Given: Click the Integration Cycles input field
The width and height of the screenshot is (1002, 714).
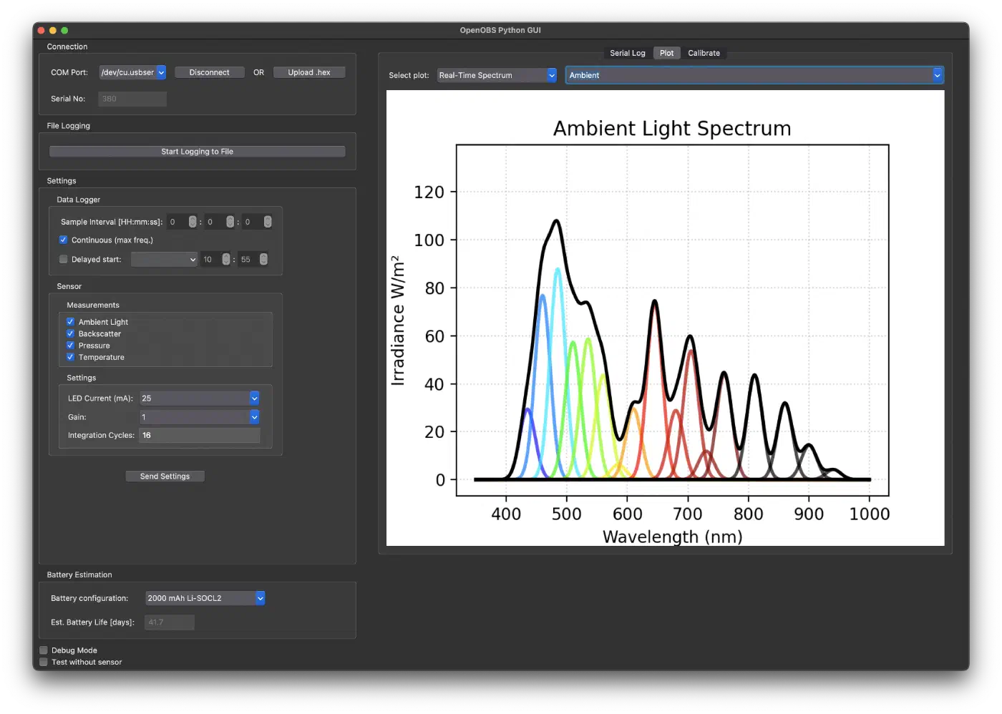Looking at the screenshot, I should tap(199, 435).
